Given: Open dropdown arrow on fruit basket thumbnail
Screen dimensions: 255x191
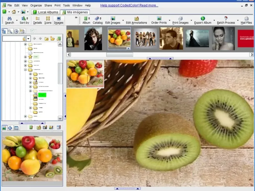Looking at the screenshot, I should (x=128, y=48).
